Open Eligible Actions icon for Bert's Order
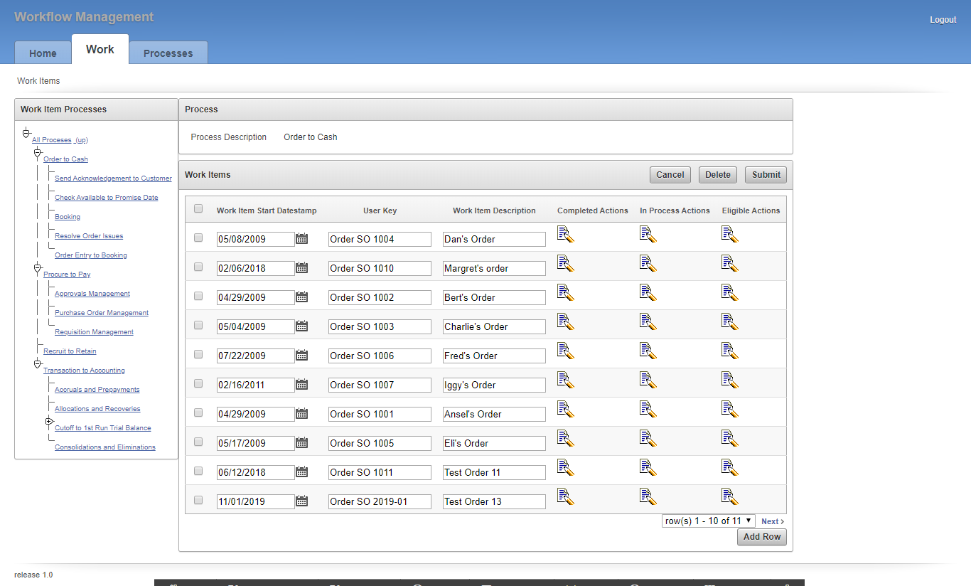Image resolution: width=971 pixels, height=586 pixels. [x=729, y=292]
